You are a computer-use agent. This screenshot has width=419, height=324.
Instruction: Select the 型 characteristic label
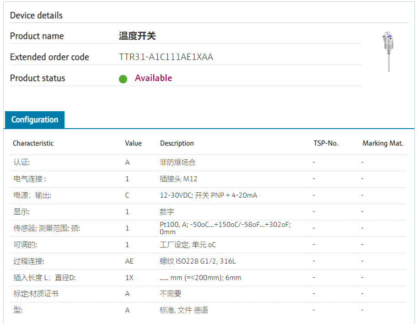point(18,310)
